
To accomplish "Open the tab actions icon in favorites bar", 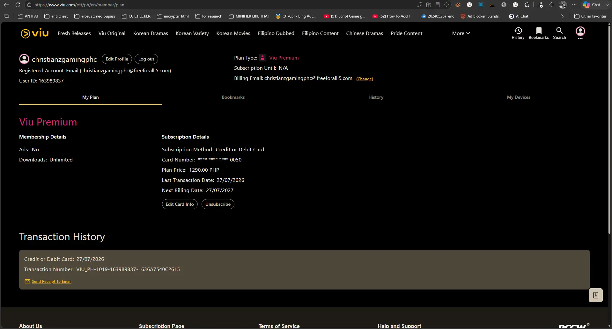I will point(6,16).
